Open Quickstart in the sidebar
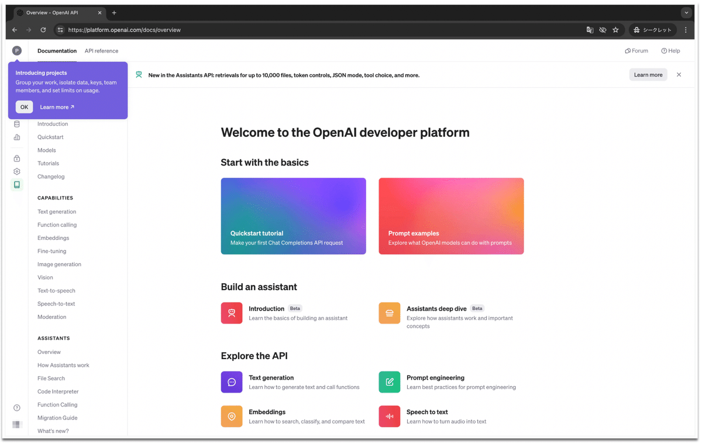702x444 pixels. click(x=50, y=137)
